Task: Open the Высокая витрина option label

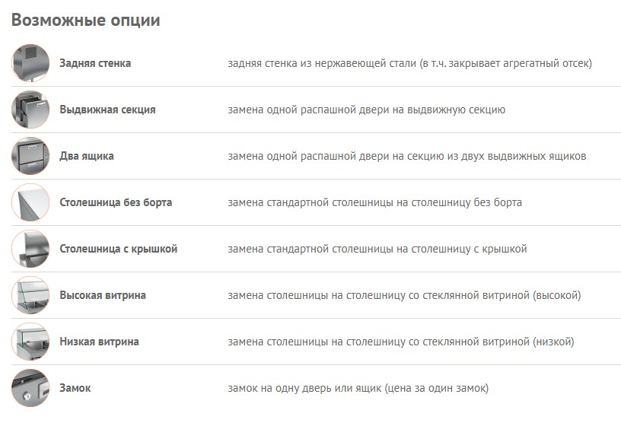Action: click(x=103, y=295)
